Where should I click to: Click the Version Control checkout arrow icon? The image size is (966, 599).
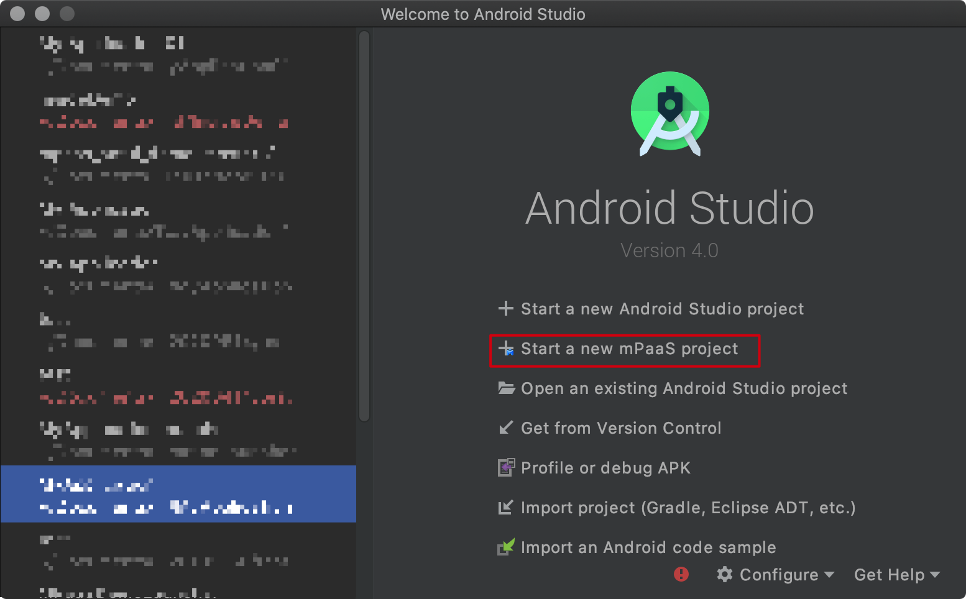coord(506,428)
